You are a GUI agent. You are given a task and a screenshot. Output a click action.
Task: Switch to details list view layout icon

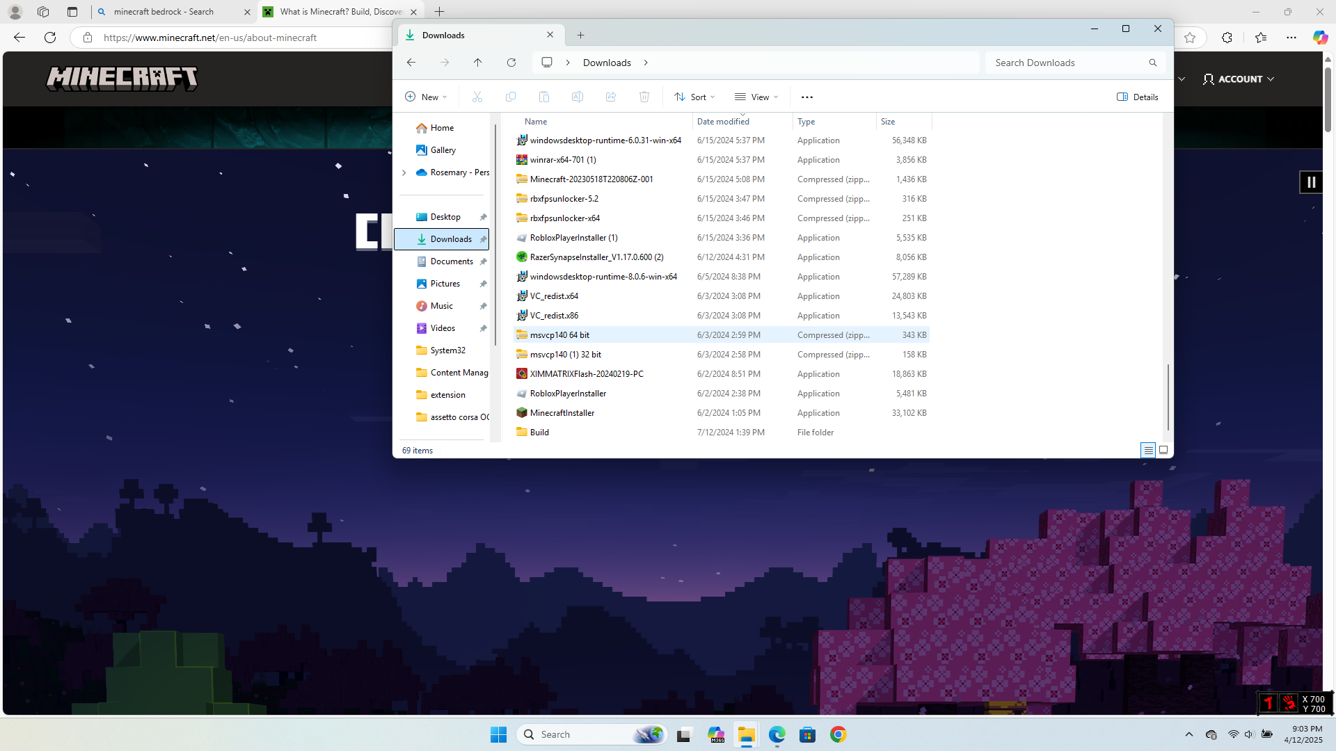tap(1149, 451)
